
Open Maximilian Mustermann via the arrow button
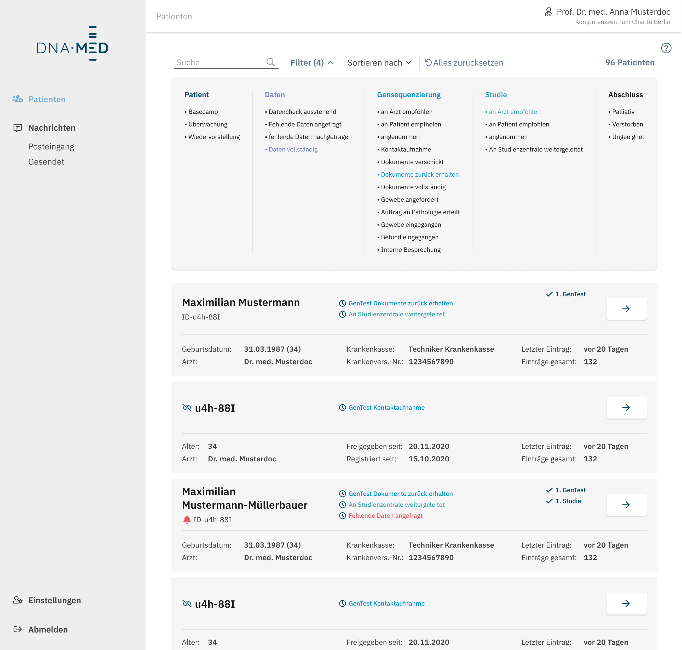point(626,309)
